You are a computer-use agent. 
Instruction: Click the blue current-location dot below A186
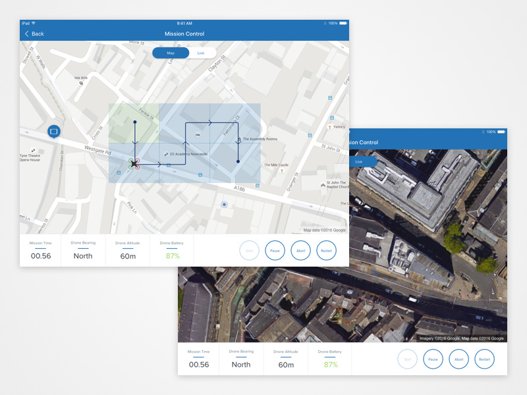click(x=225, y=204)
